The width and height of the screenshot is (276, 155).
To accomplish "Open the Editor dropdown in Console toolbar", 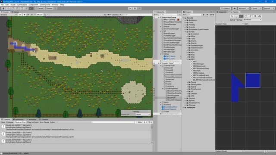I will [53, 122].
